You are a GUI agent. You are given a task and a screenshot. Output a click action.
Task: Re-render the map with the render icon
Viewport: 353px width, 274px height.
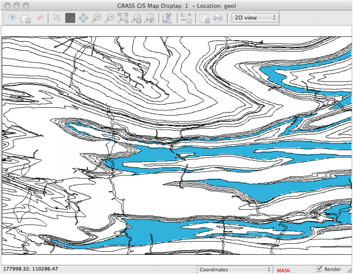click(x=26, y=18)
